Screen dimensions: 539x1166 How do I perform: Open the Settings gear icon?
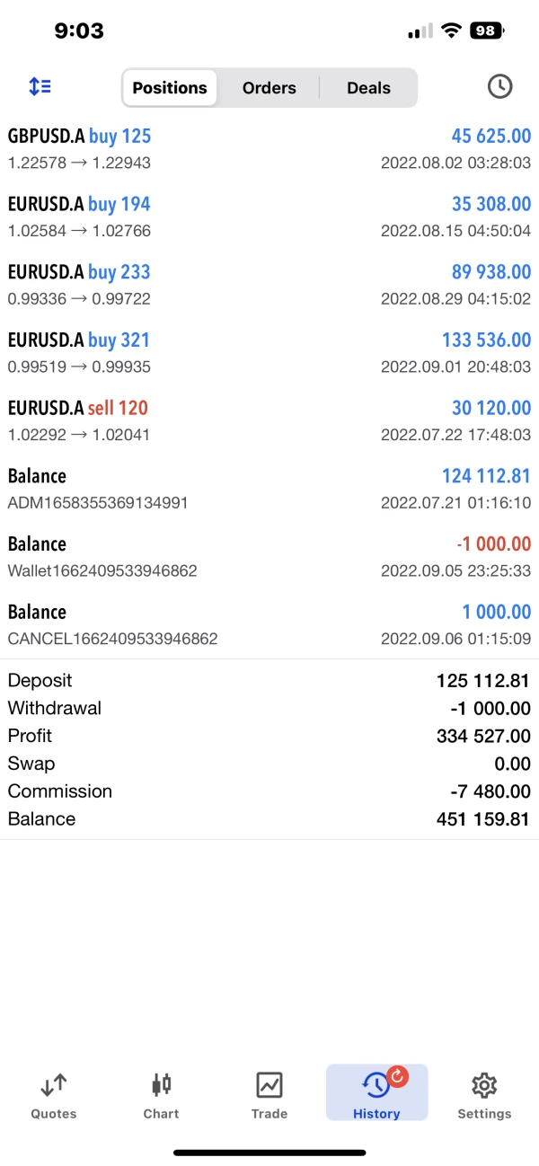tap(484, 1085)
